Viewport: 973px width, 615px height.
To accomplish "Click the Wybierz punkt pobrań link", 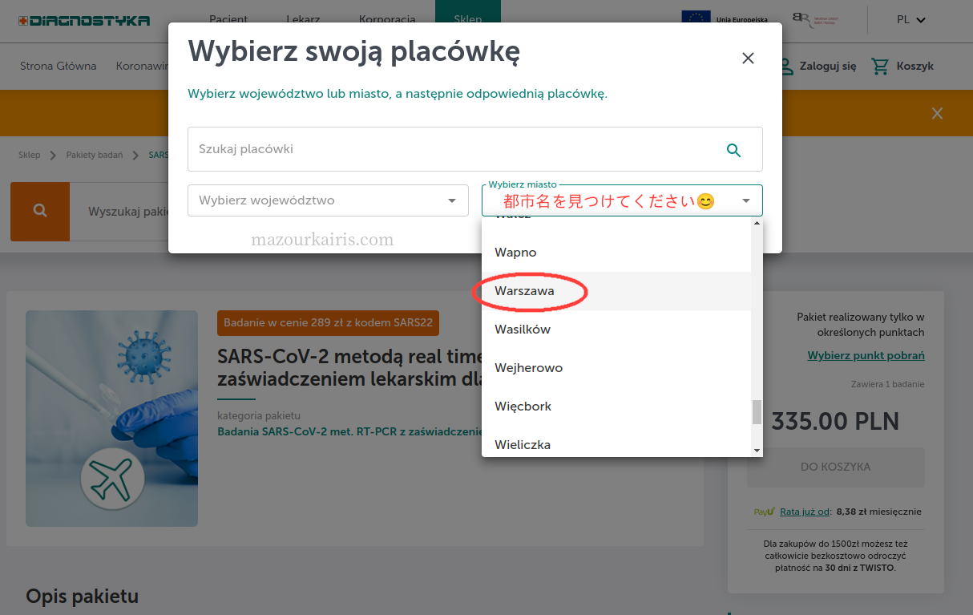I will [866, 356].
